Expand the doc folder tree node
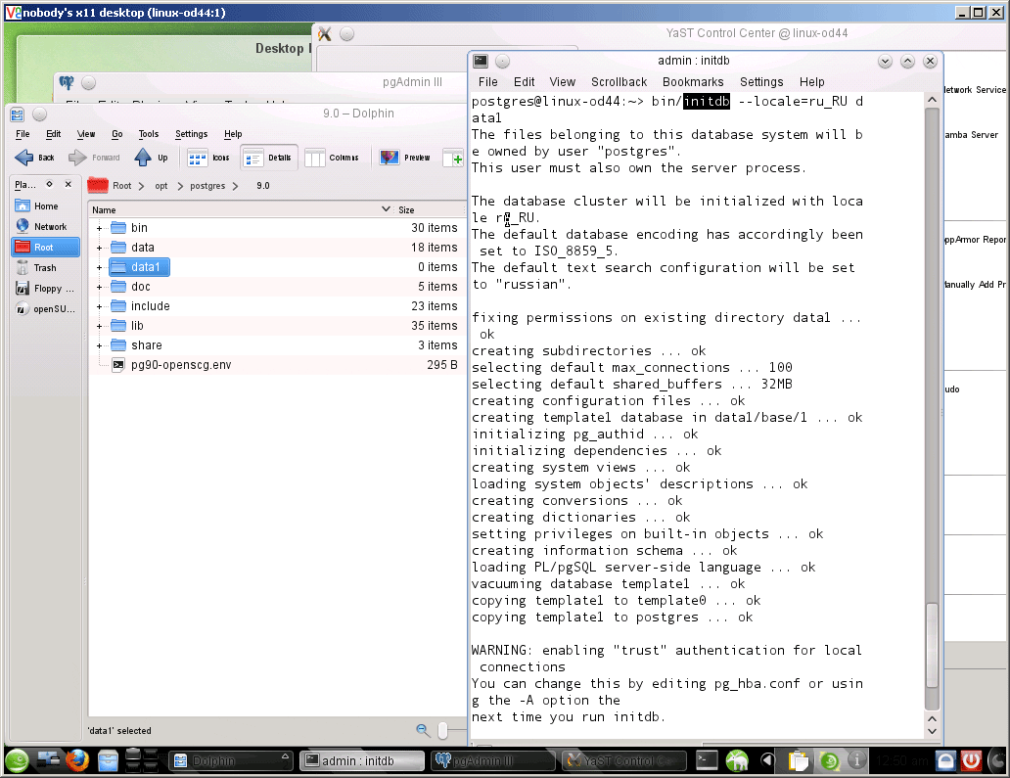 99,288
